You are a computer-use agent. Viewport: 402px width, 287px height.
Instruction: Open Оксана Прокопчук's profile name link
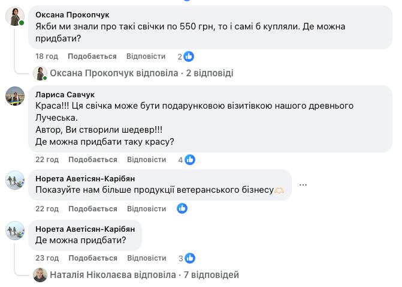pos(72,14)
